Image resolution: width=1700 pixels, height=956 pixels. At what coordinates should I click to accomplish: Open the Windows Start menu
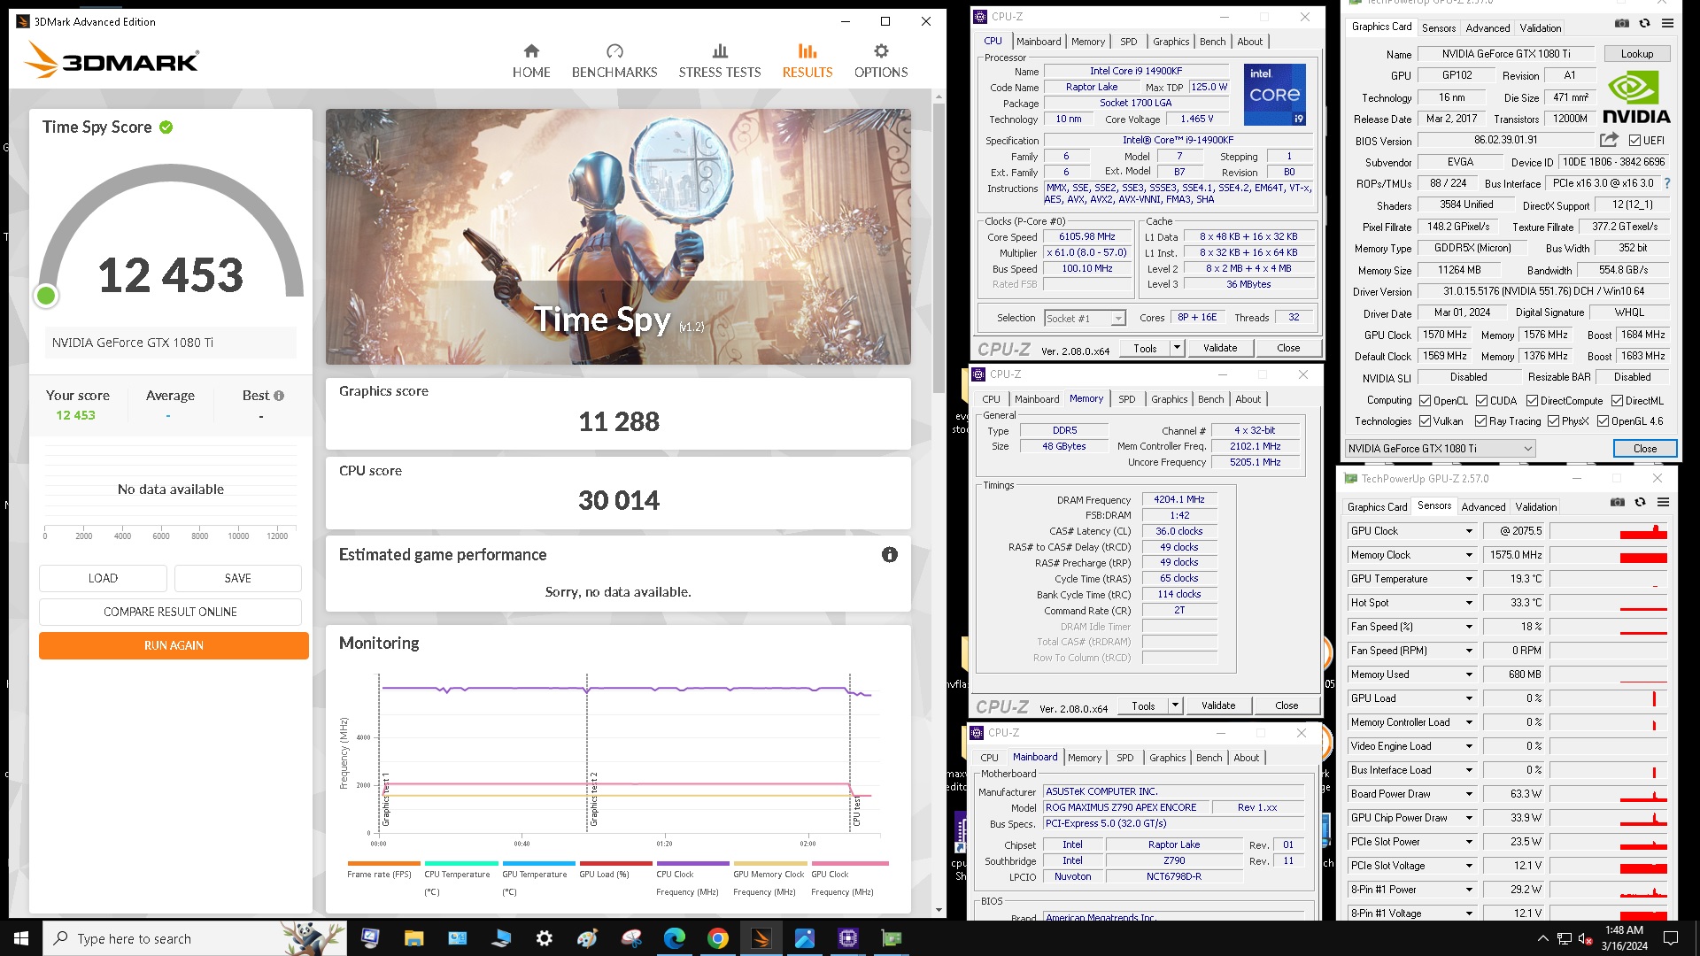21,938
